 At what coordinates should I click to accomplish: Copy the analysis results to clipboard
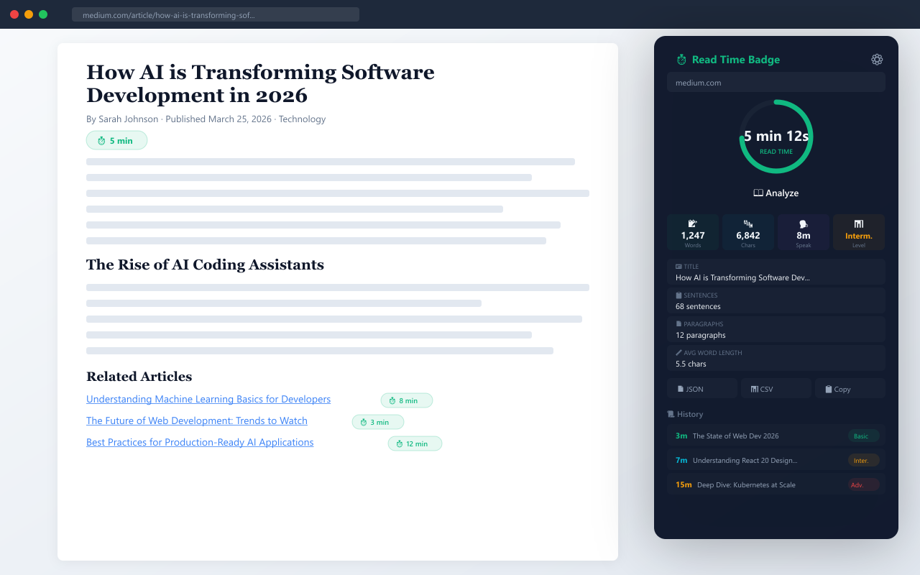pos(850,389)
